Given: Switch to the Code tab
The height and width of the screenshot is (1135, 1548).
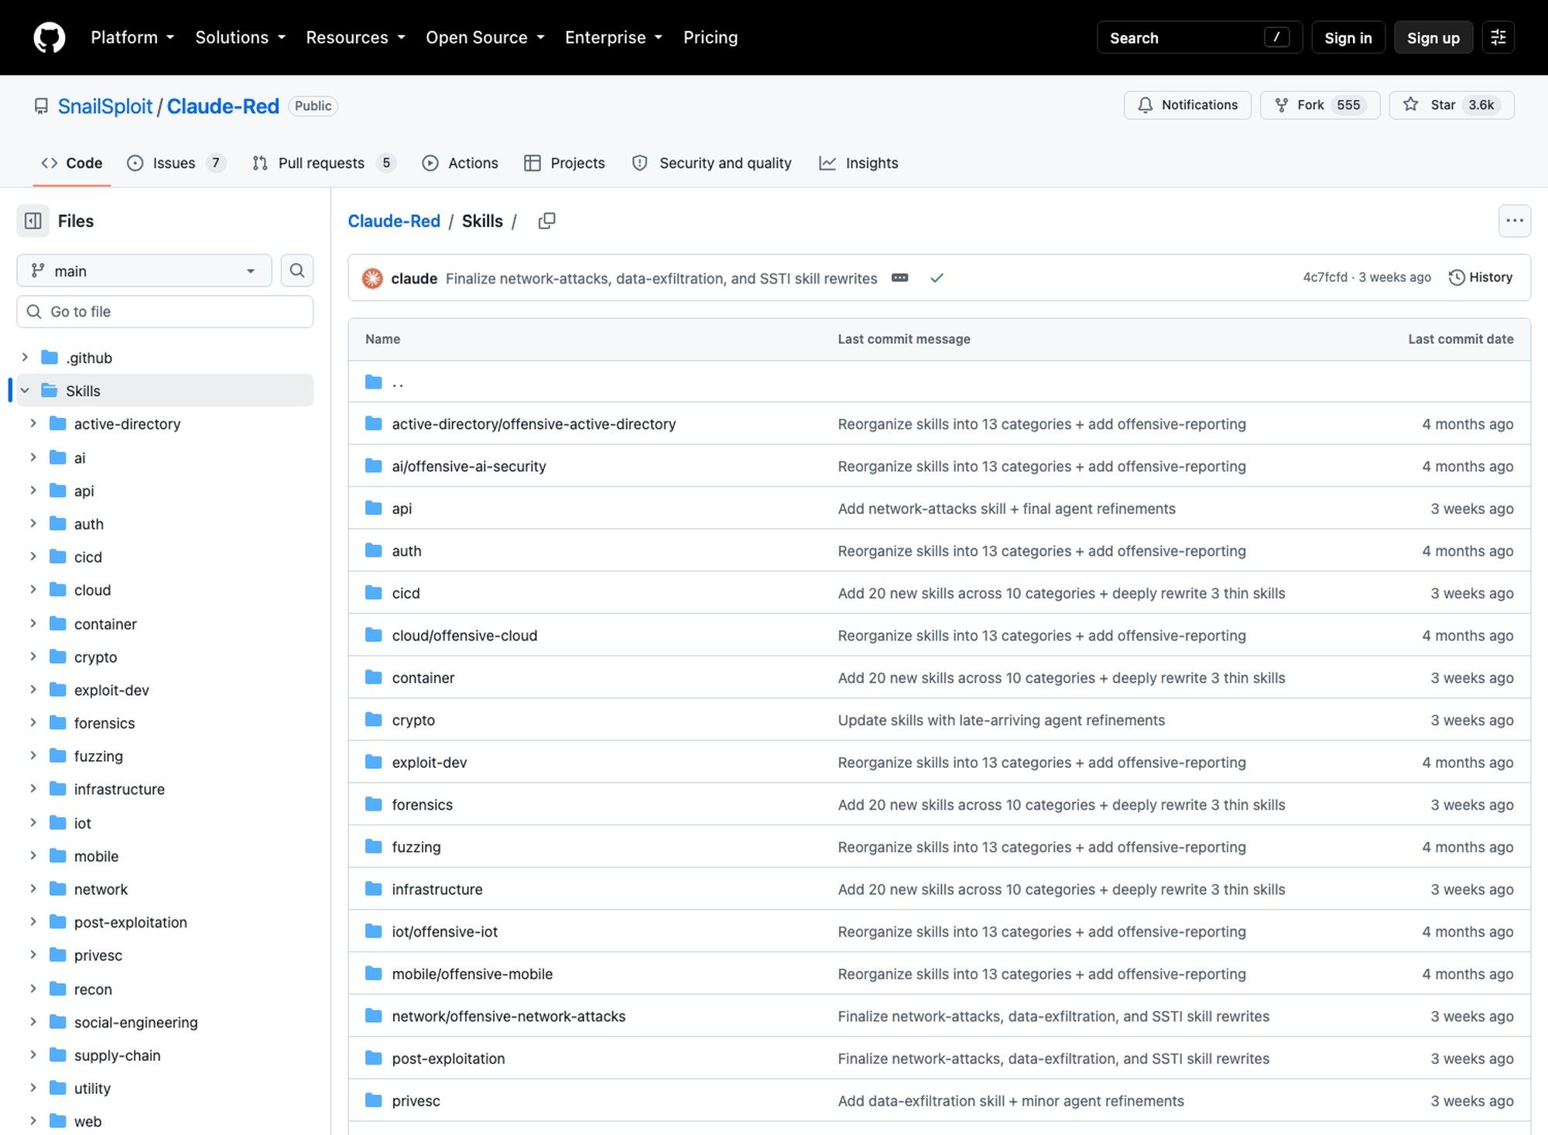Looking at the screenshot, I should tap(72, 163).
